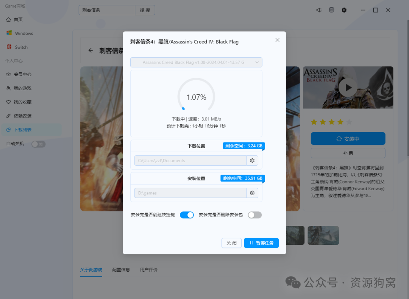Open the Windows games section
The height and width of the screenshot is (299, 409).
coord(20,33)
